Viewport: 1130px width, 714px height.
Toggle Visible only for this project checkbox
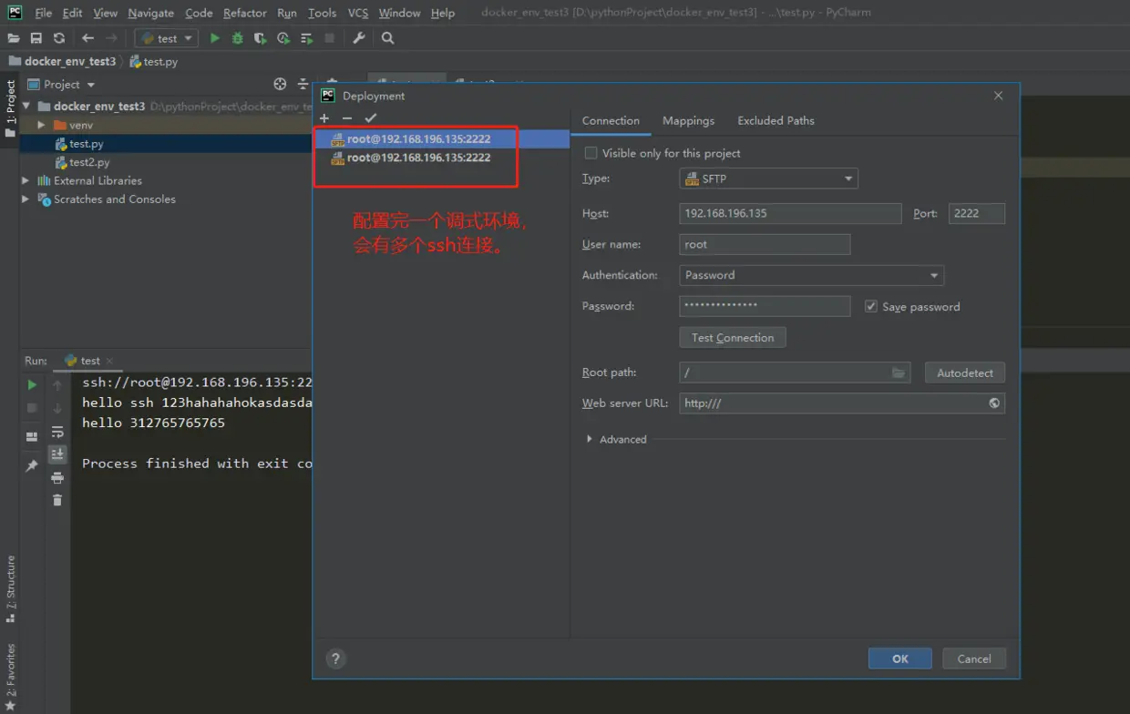tap(591, 153)
